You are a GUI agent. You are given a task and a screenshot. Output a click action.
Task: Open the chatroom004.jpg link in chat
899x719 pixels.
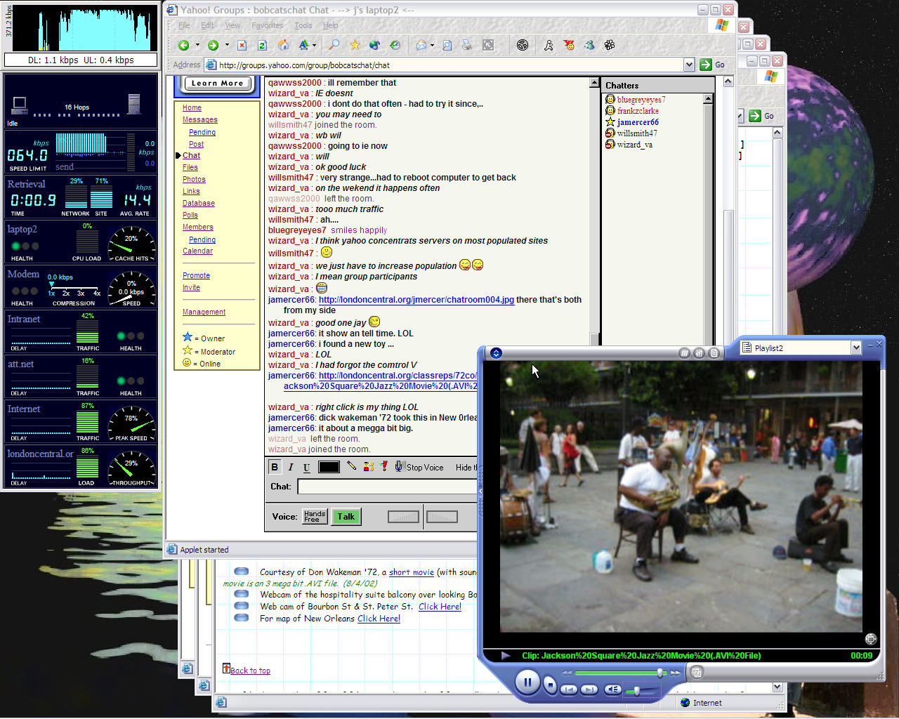(x=416, y=299)
